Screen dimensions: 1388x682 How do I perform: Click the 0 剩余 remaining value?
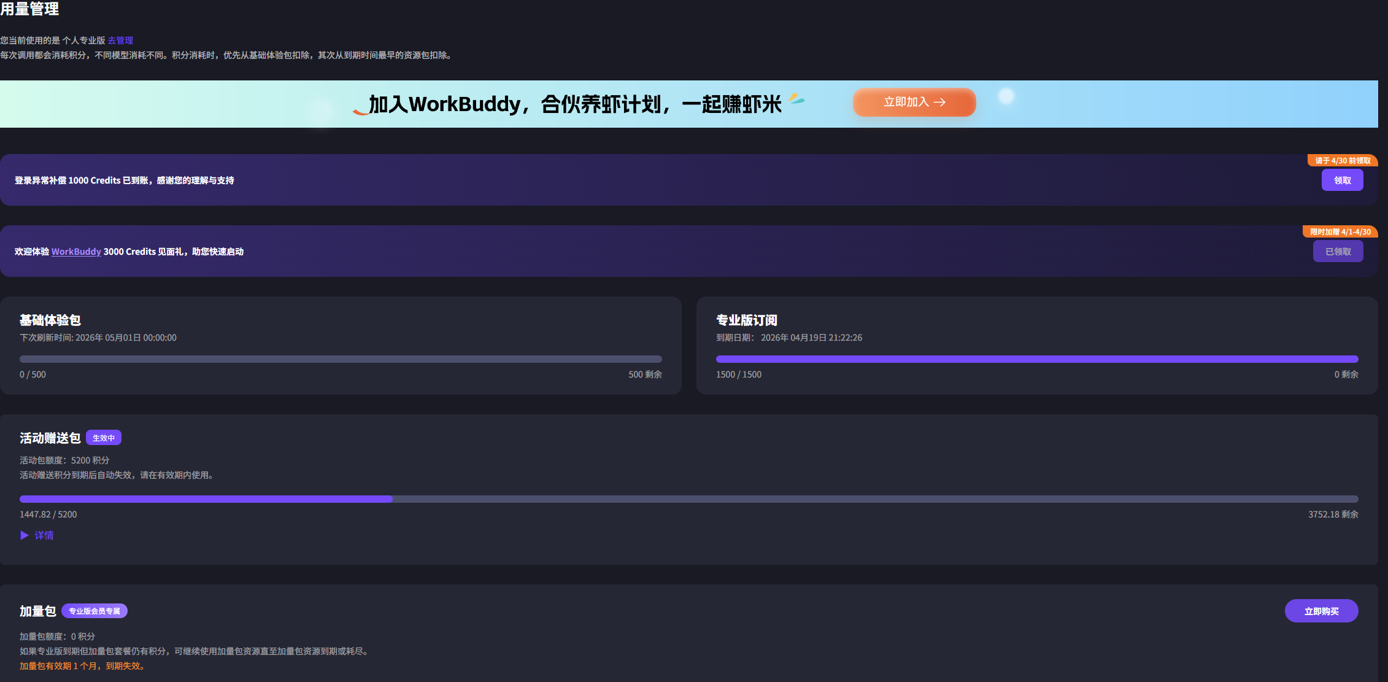click(1346, 374)
